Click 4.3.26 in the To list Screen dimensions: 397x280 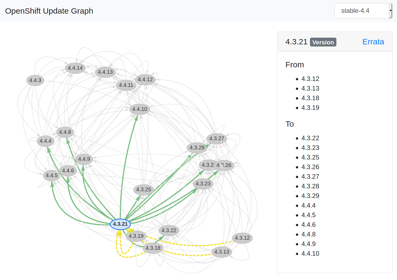pyautogui.click(x=310, y=167)
